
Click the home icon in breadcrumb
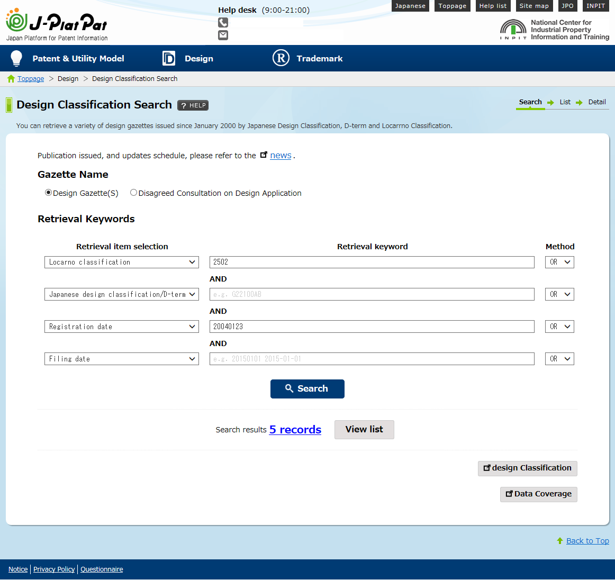[x=11, y=79]
